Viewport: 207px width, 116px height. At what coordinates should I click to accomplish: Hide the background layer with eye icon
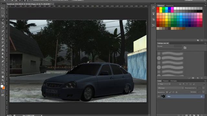point(159,96)
